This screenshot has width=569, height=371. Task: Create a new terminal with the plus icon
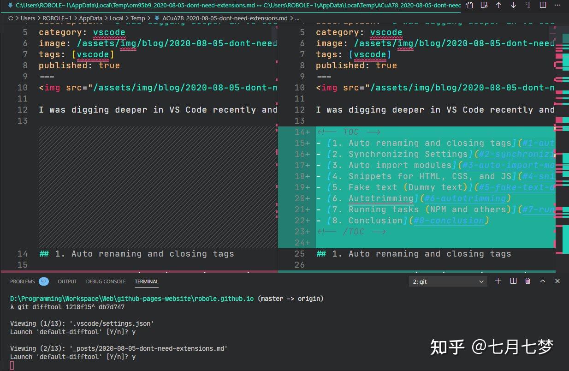(x=498, y=281)
